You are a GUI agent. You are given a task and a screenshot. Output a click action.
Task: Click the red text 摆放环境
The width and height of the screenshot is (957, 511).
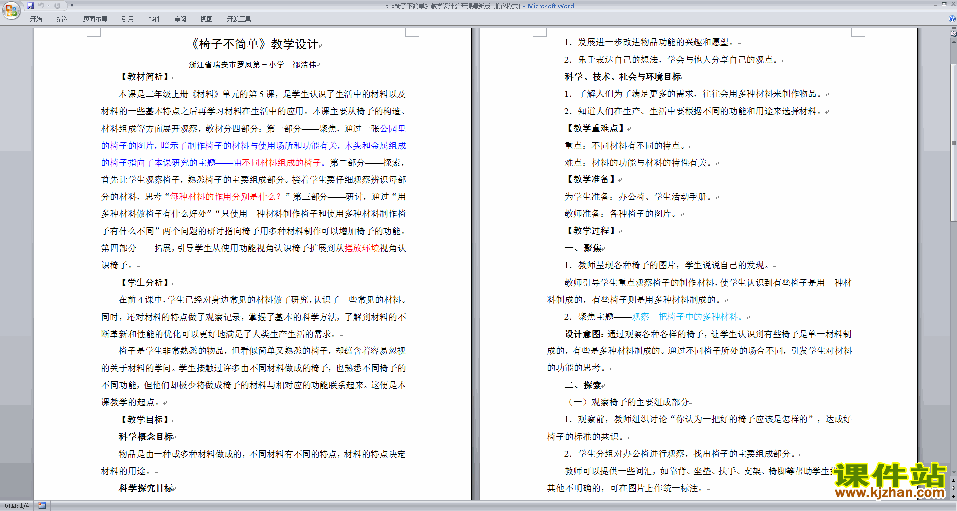click(362, 248)
